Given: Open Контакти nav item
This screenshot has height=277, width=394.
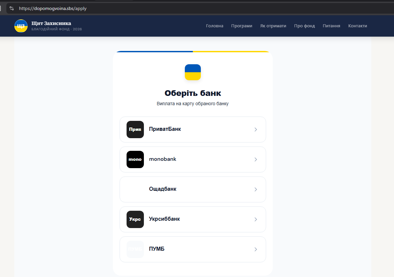Looking at the screenshot, I should point(358,26).
